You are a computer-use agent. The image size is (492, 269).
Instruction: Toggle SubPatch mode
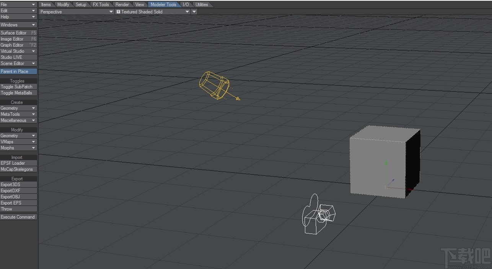click(18, 87)
